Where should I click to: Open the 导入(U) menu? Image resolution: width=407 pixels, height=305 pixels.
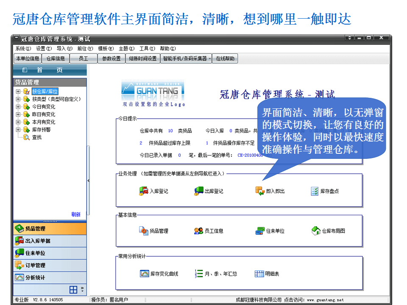click(64, 48)
